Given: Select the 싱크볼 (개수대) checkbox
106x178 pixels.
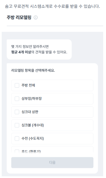Looking at the screenshot, I should [x=17, y=125].
